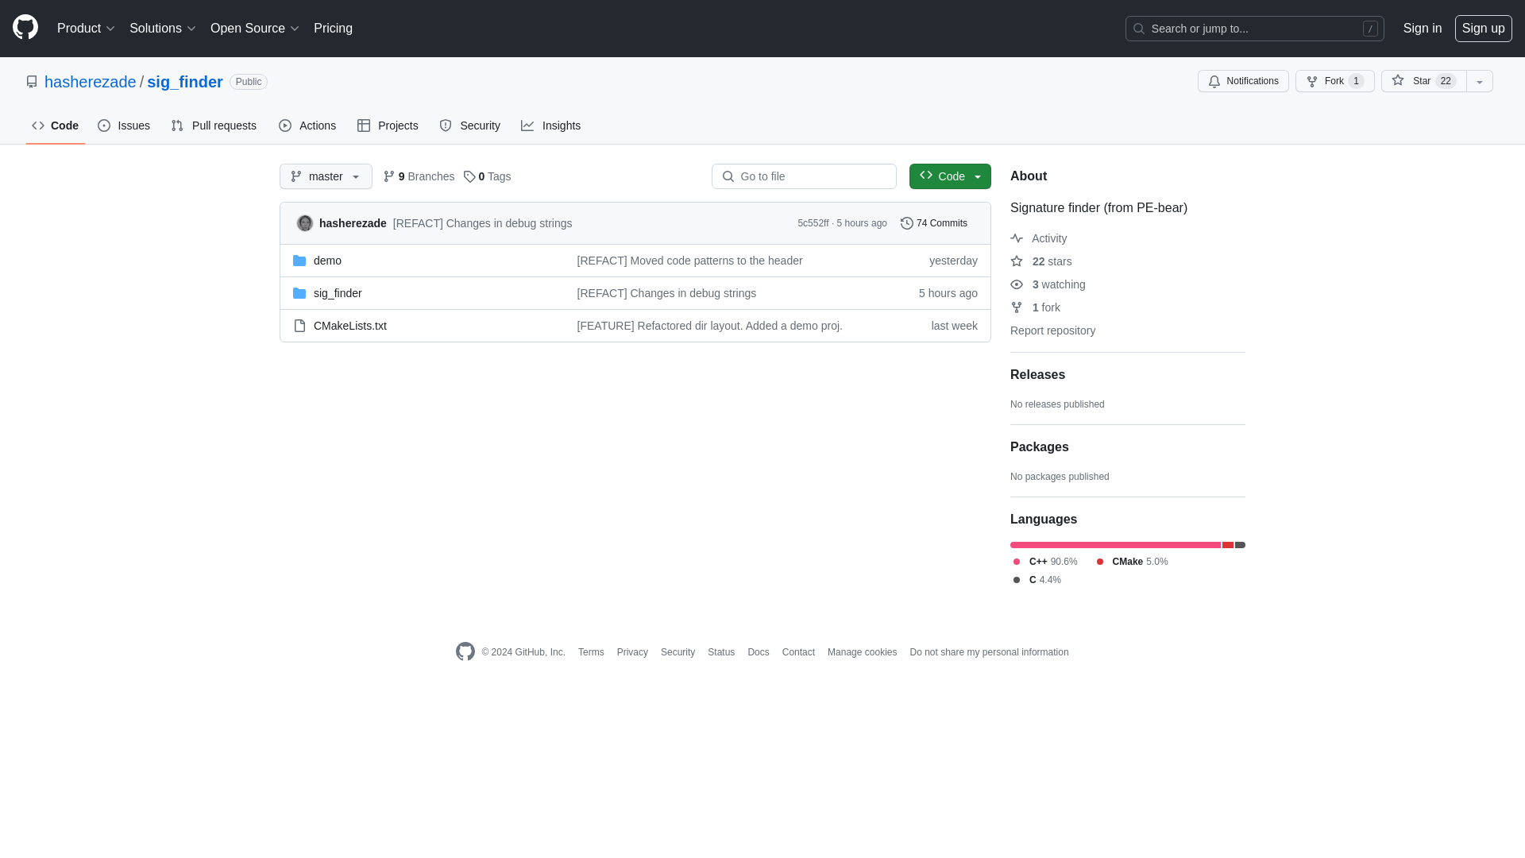Click the Notifications button
This screenshot has height=858, width=1525.
(x=1243, y=81)
